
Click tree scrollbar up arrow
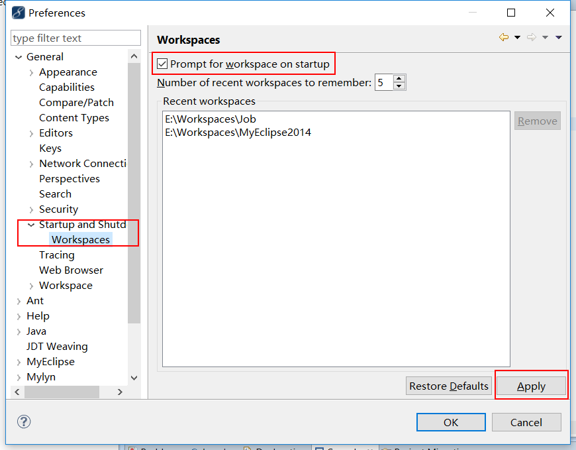pos(134,56)
